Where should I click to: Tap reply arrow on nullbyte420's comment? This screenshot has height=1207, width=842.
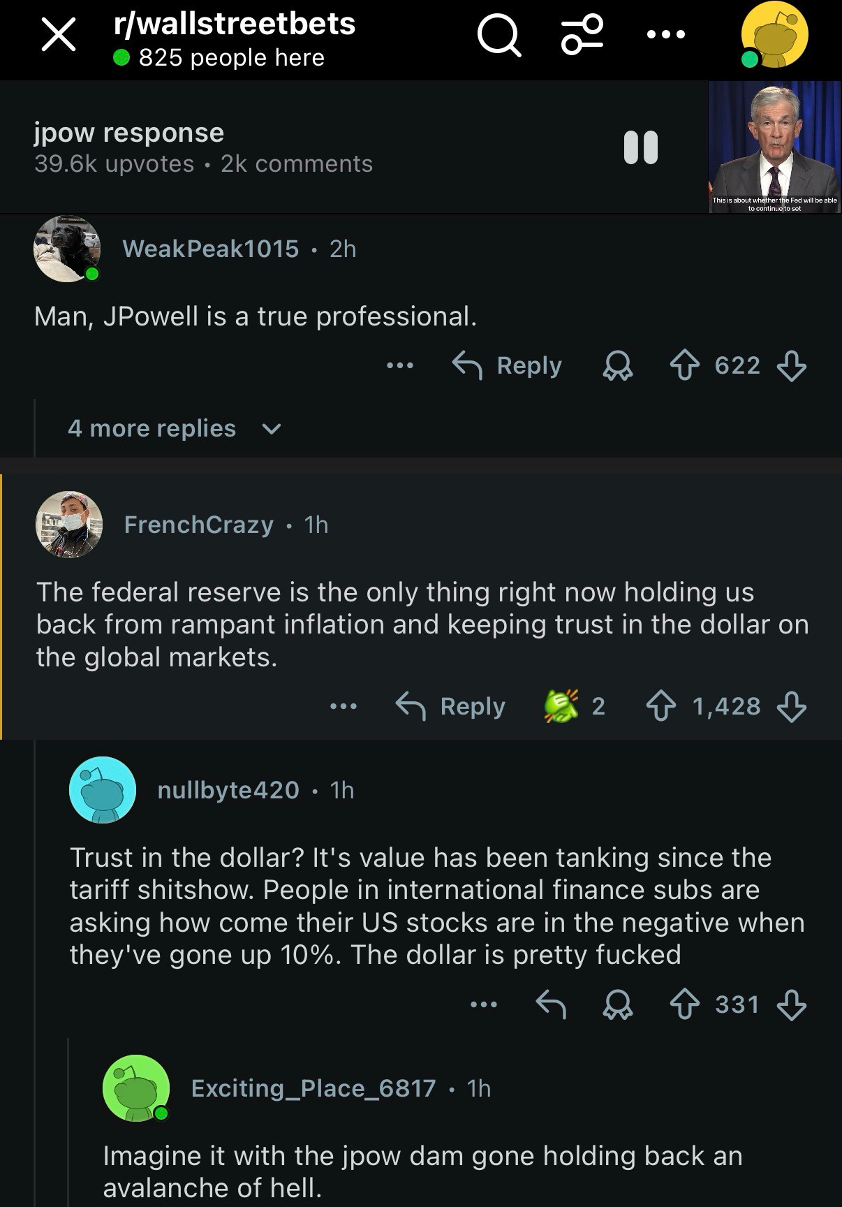(x=550, y=1004)
